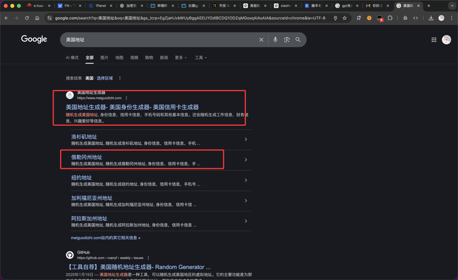Image resolution: width=458 pixels, height=280 pixels.
Task: Click the github.com › ruanyf breadcrumb URL
Action: 110,258
